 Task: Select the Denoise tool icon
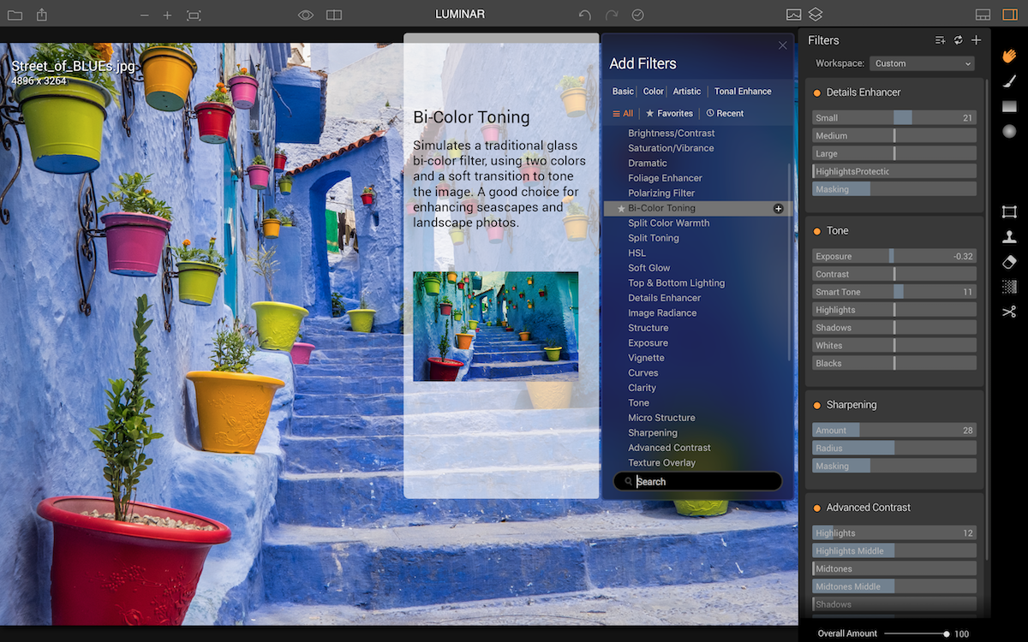click(x=1009, y=287)
